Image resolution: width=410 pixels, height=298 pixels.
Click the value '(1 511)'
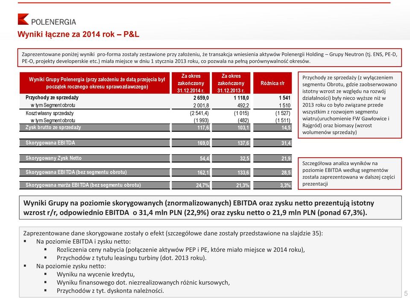point(283,121)
